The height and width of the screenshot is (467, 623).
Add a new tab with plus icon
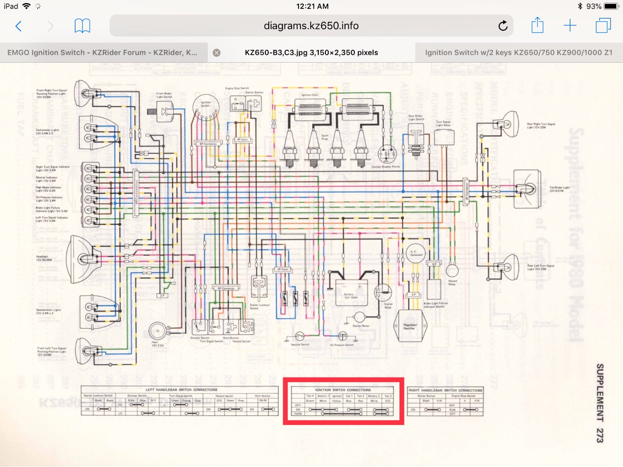[570, 26]
